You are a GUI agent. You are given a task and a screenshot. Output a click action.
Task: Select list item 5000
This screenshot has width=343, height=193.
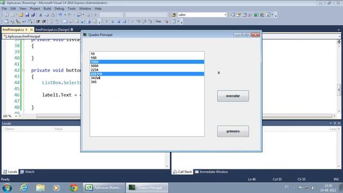pos(147,66)
